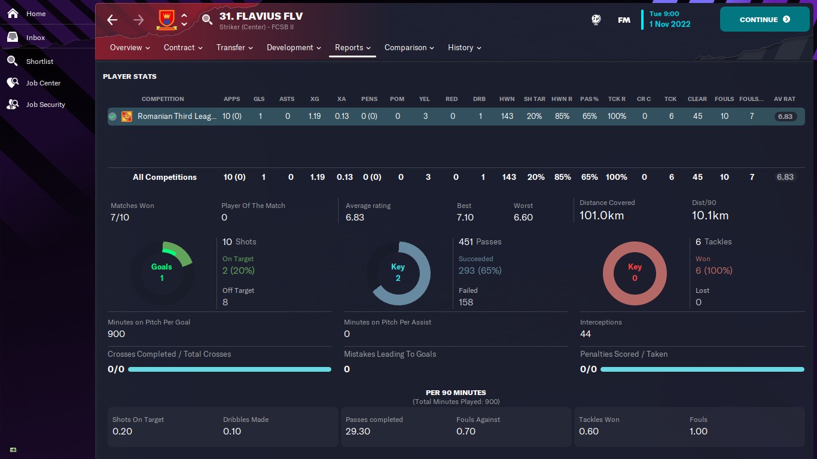Viewport: 817px width, 459px height.
Task: Expand the Comparison dropdown menu
Action: point(409,48)
